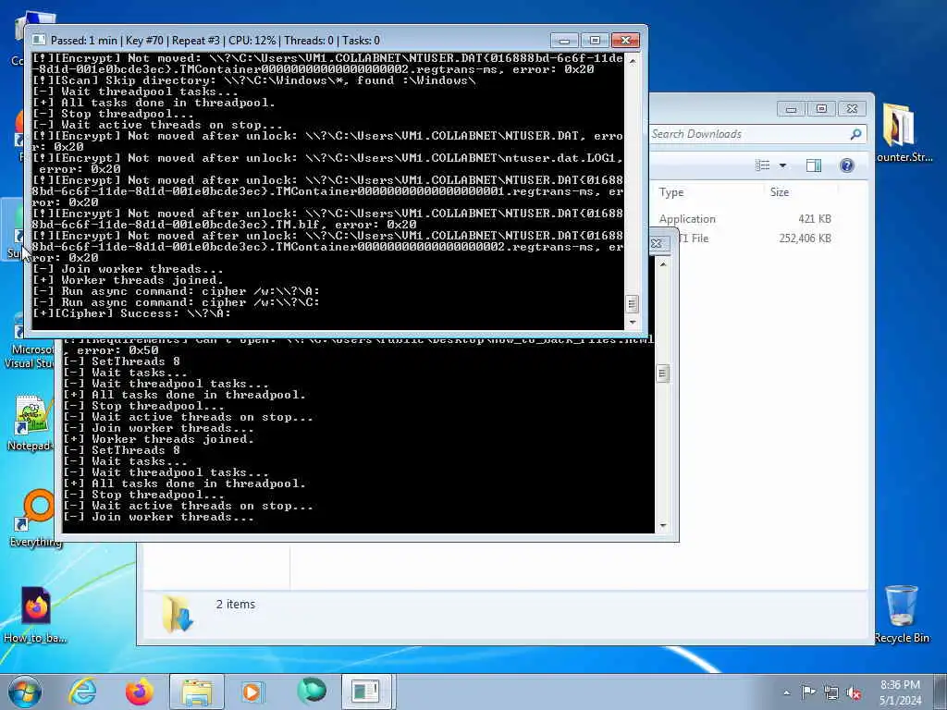Click the second console scrollbar thumb
This screenshot has height=710, width=947.
662,373
